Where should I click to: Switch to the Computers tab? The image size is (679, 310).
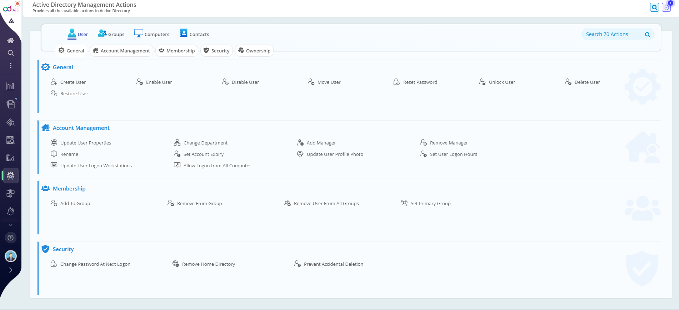click(152, 34)
